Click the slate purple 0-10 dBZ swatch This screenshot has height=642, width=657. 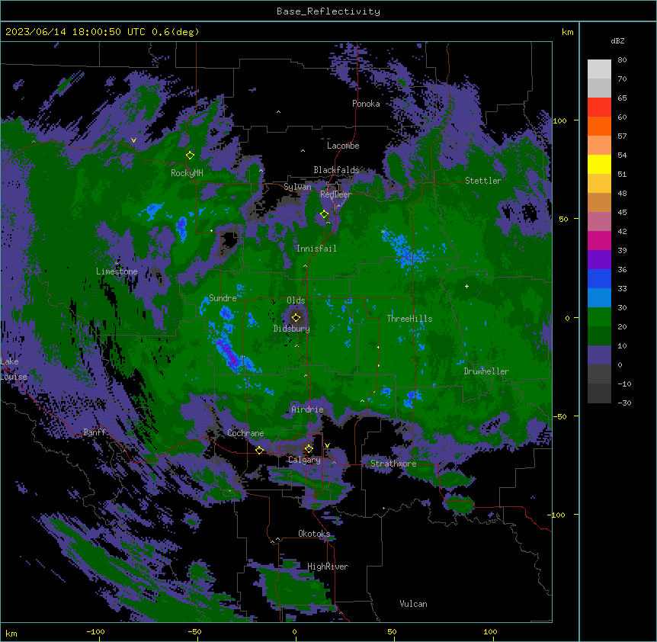coord(599,355)
